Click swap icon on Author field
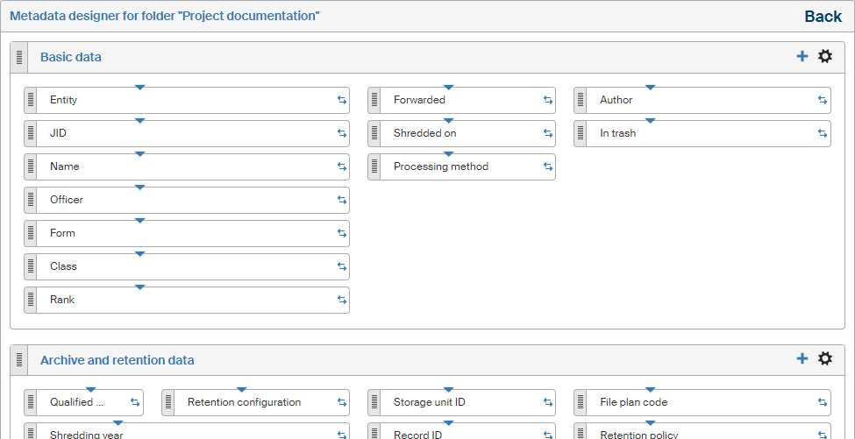The image size is (855, 439). 823,101
